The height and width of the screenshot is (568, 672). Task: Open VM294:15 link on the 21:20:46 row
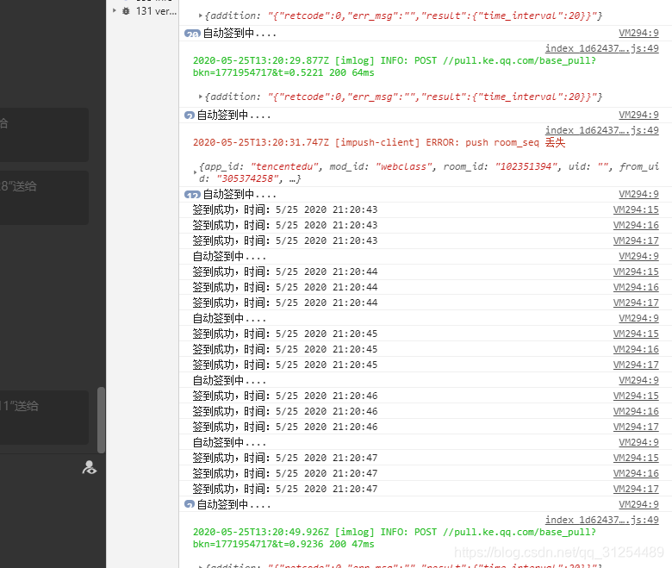pos(636,396)
